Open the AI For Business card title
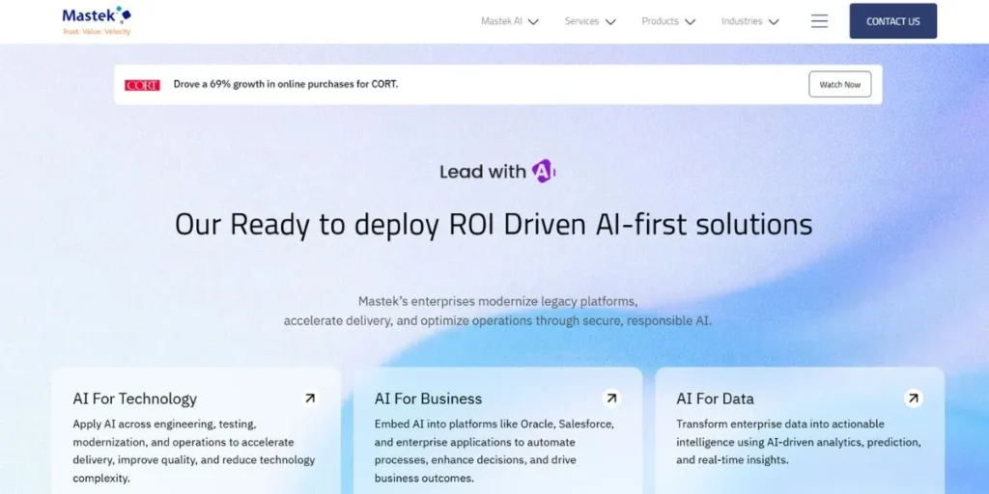 click(428, 398)
